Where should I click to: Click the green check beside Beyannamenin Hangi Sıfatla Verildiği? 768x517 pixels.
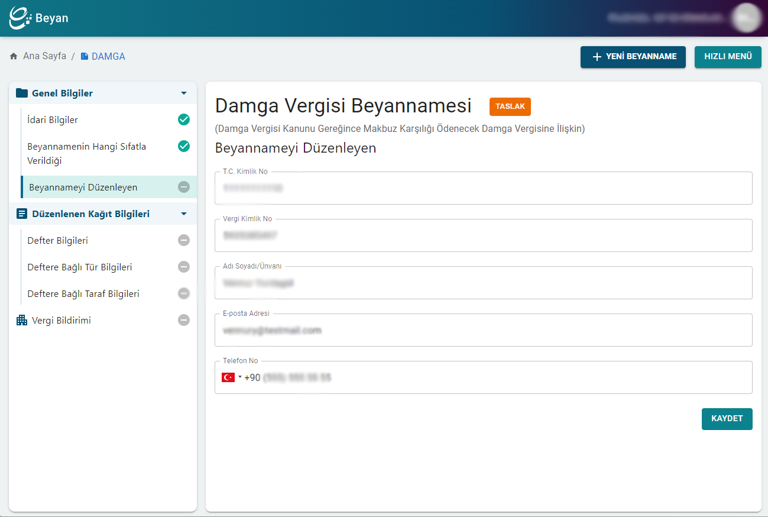tap(184, 146)
